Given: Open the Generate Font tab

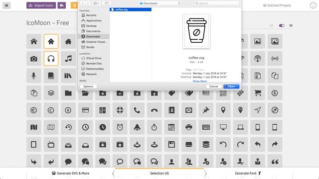Looking at the screenshot, I should click(x=248, y=174).
